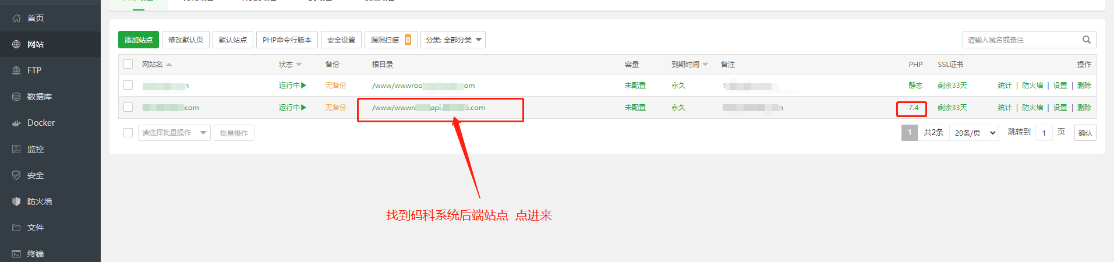Click the play icon in .com site's 运行中
This screenshot has width=1114, height=262.
click(303, 108)
